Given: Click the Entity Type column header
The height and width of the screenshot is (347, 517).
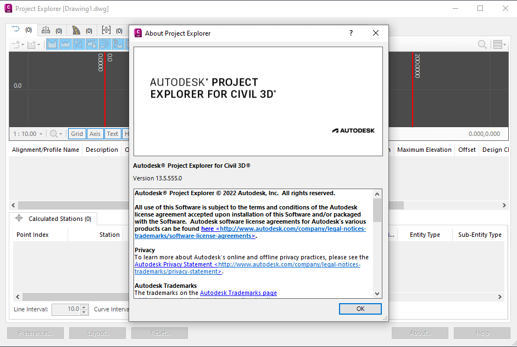Looking at the screenshot, I should (x=425, y=235).
